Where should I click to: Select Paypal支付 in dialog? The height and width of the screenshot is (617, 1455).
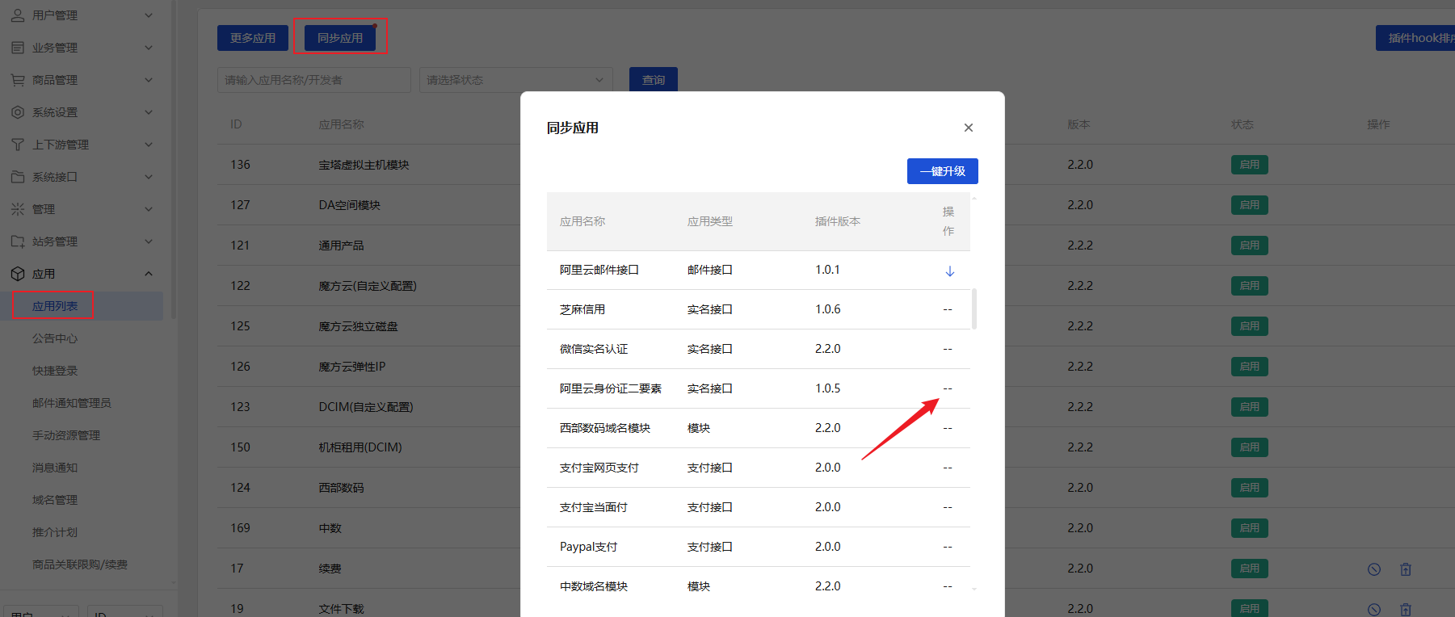tap(759, 547)
